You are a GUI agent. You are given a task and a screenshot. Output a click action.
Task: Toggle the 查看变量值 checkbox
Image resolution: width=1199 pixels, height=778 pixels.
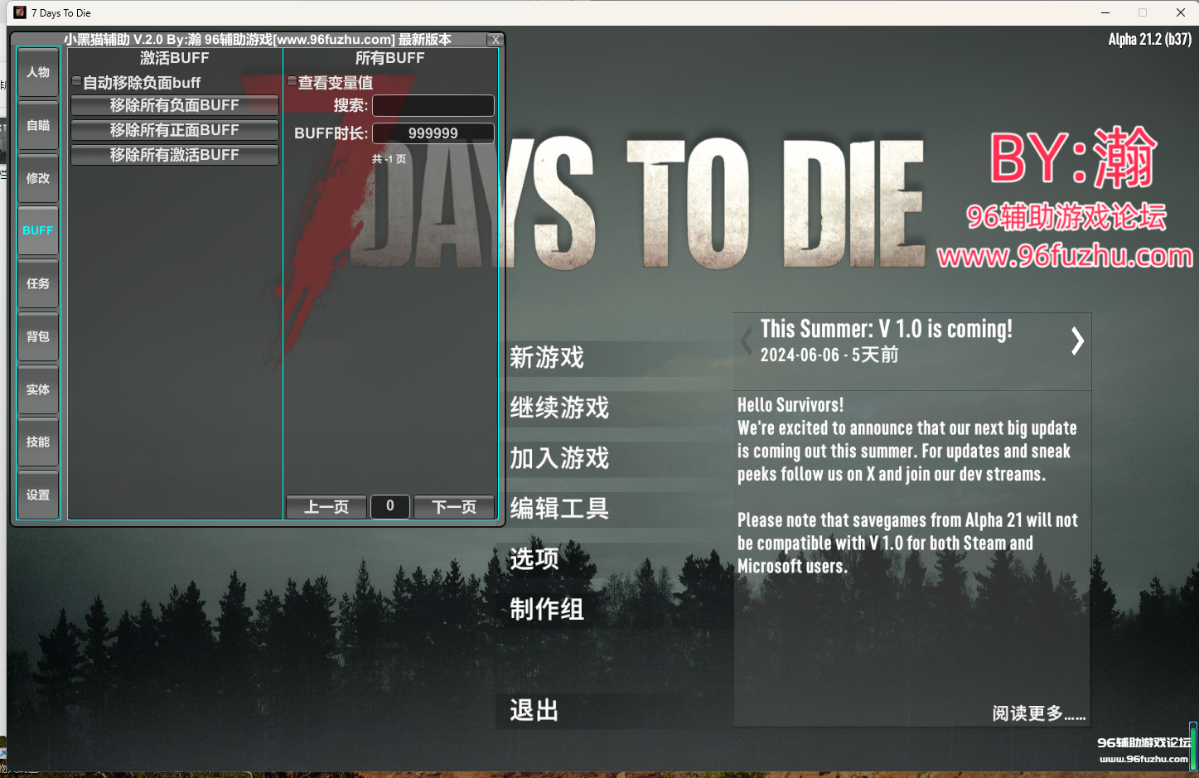292,82
